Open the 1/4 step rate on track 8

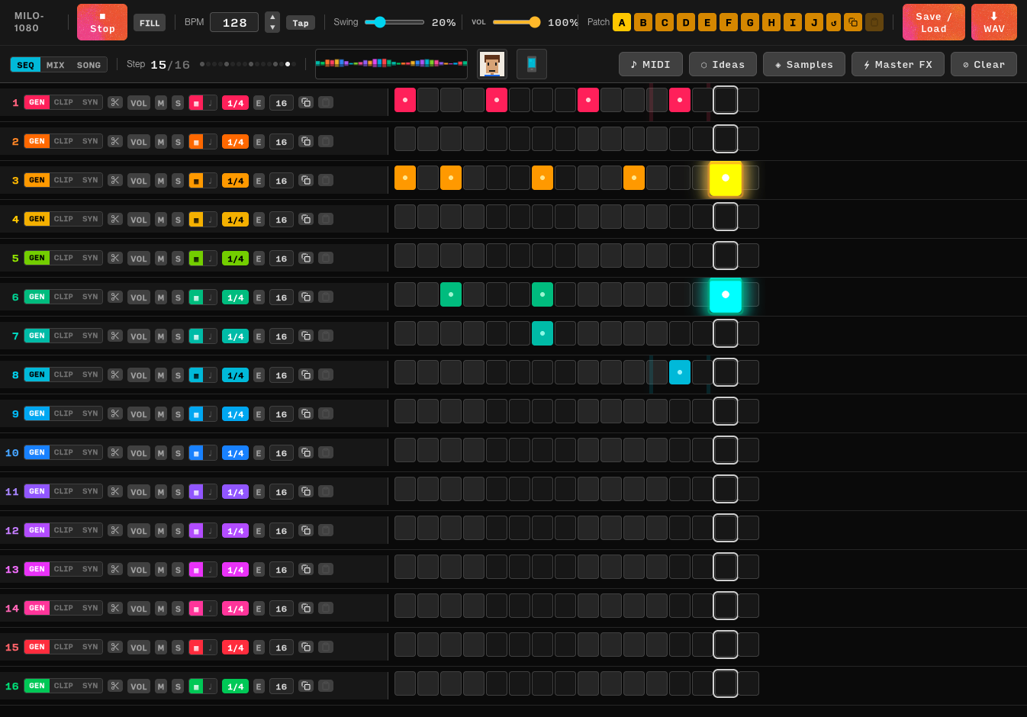(x=235, y=375)
